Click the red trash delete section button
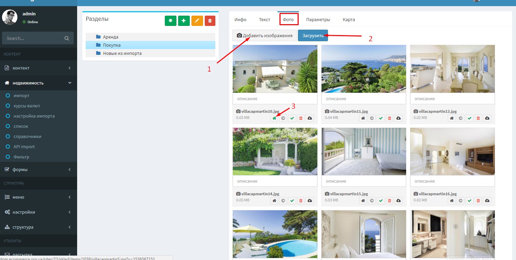The image size is (516, 260). point(210,21)
